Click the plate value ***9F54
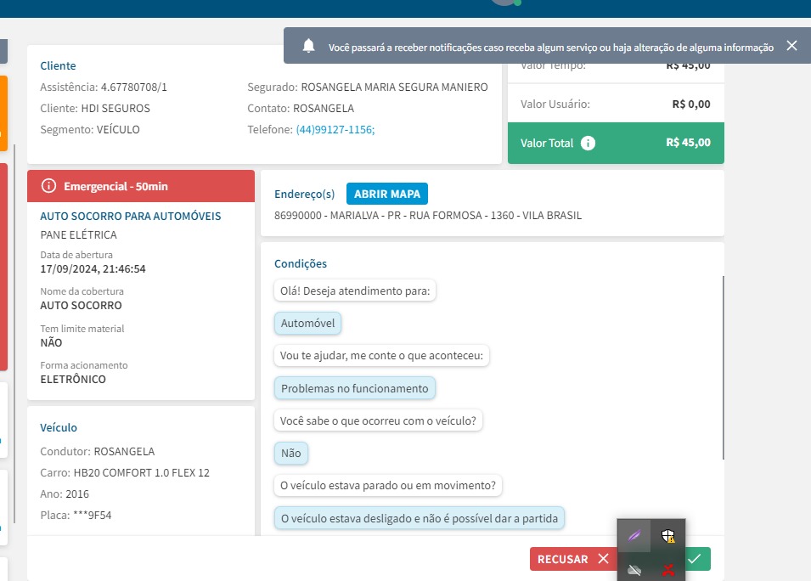Image resolution: width=811 pixels, height=581 pixels. tap(92, 516)
